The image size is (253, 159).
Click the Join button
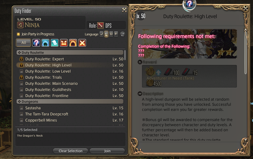[x=107, y=151]
